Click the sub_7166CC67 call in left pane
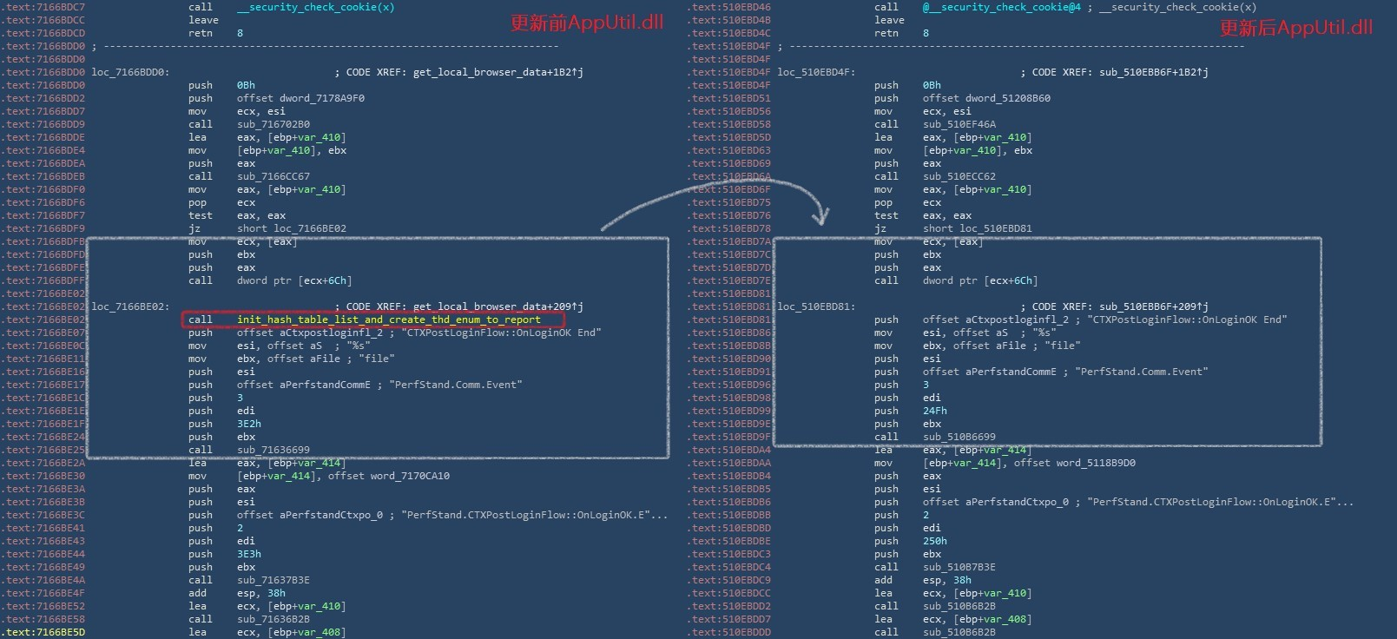This screenshot has height=639, width=1397. point(273,176)
